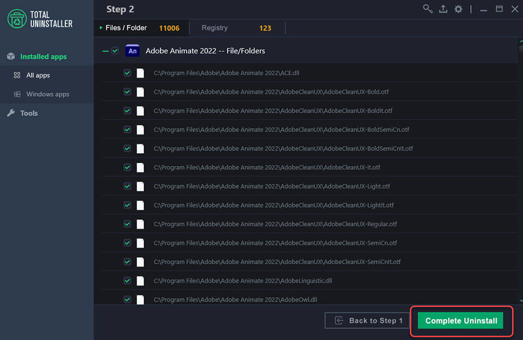Viewport: 523px width, 340px height.
Task: Go Back to Step 1
Action: point(367,320)
